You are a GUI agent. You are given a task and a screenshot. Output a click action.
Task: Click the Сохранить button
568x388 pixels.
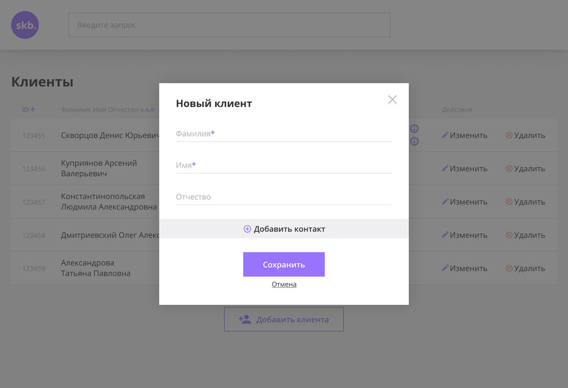click(284, 265)
